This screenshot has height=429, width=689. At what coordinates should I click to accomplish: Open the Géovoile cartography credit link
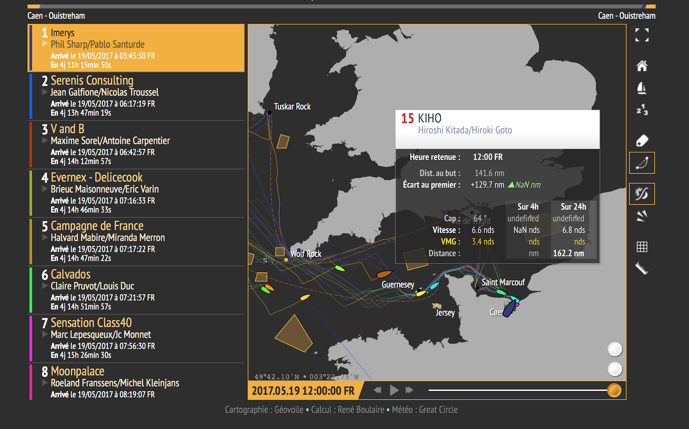pyautogui.click(x=289, y=410)
